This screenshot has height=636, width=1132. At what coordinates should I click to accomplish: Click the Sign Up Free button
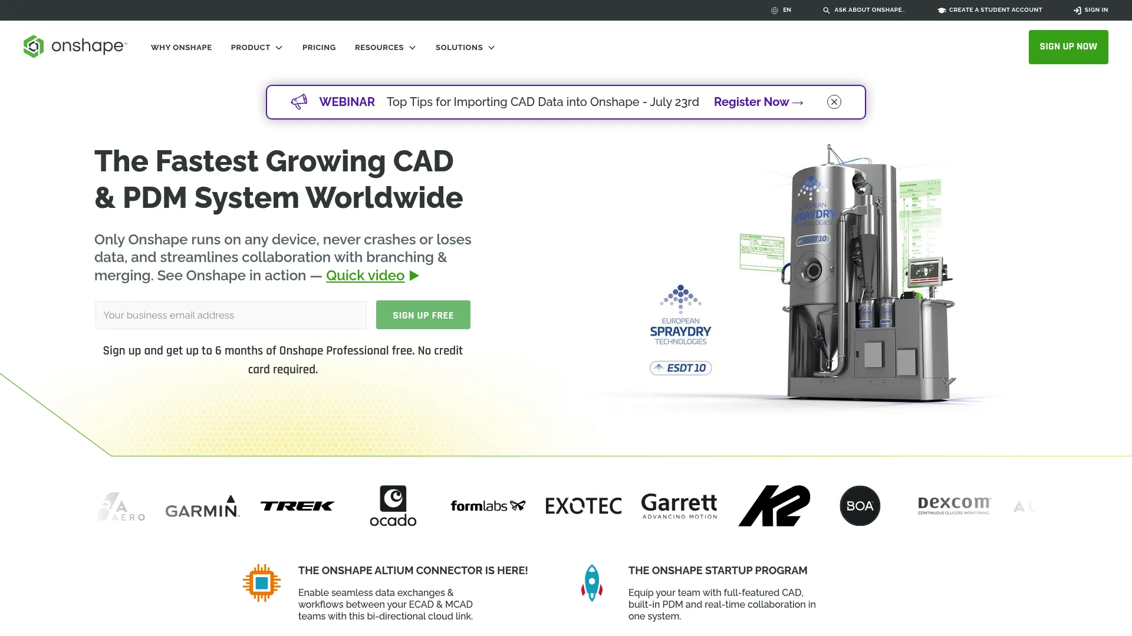tap(423, 315)
